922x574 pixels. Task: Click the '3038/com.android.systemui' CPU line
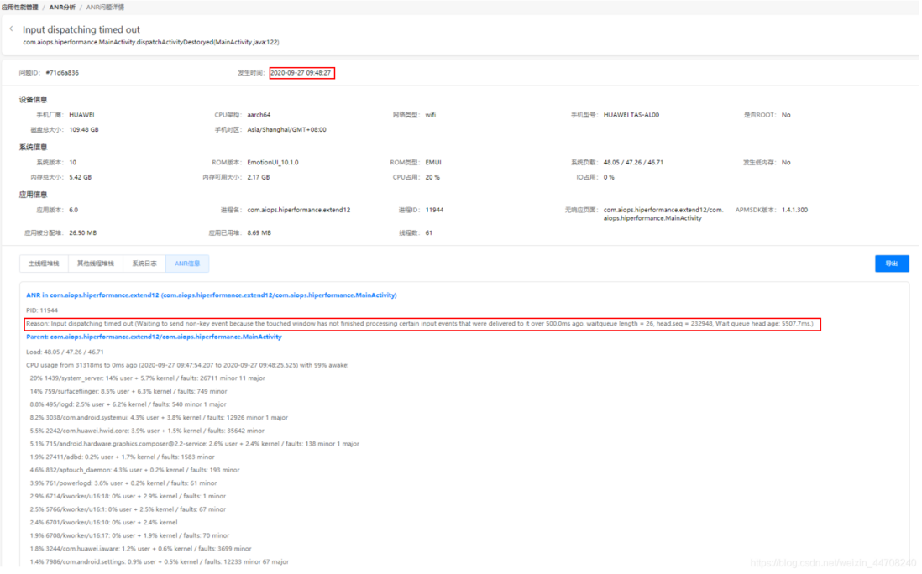(159, 418)
